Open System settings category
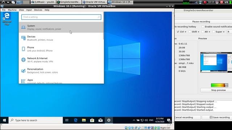Screen dimensions: 232x130 (61, 27)
